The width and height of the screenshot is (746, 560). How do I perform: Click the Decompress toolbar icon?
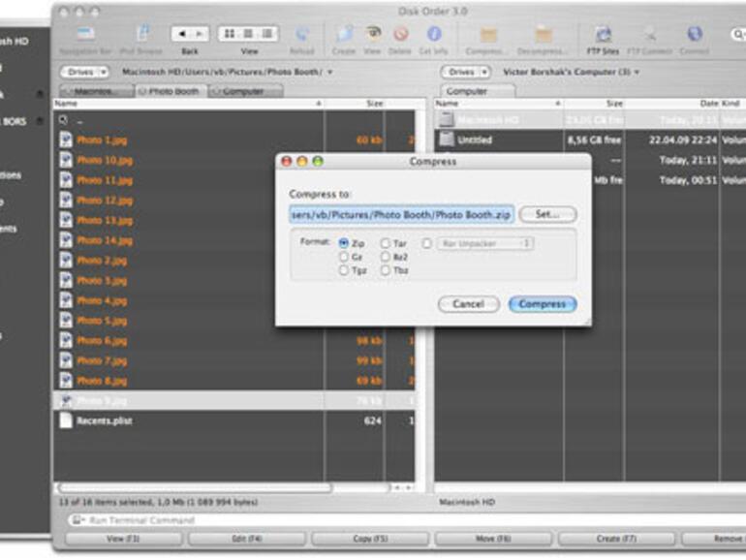544,34
